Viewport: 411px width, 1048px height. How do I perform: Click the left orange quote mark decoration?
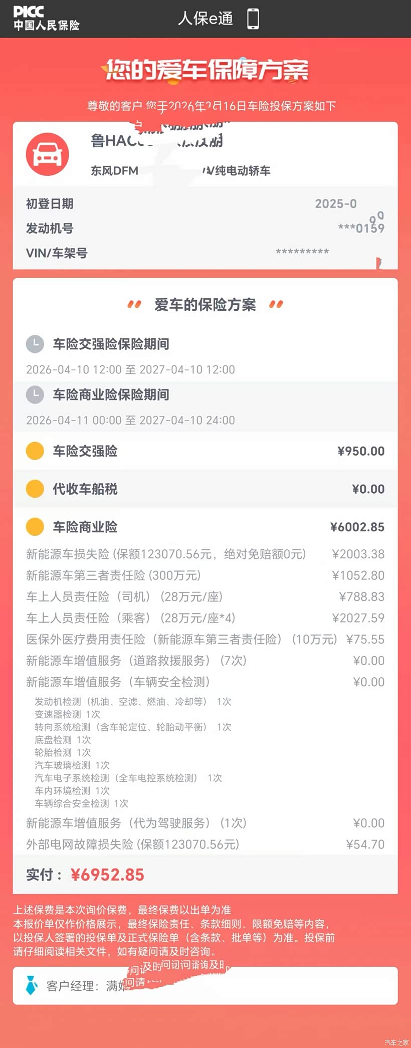(x=134, y=304)
